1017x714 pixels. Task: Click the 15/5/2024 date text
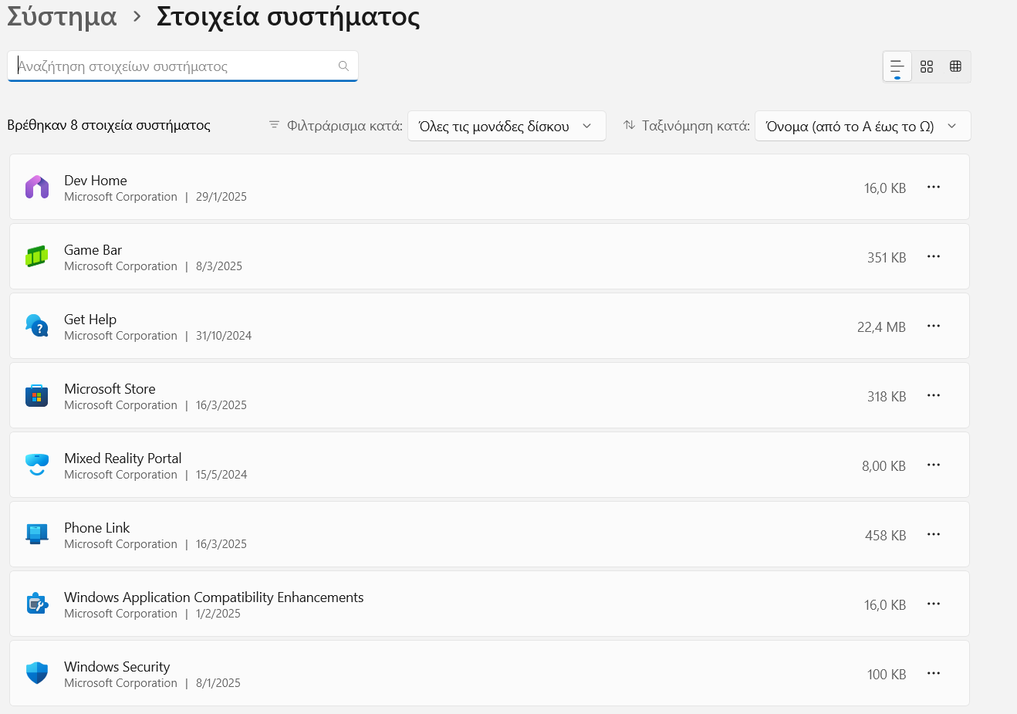pyautogui.click(x=221, y=475)
